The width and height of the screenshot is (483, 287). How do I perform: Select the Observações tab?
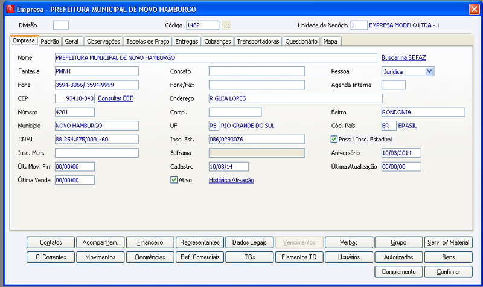point(103,41)
